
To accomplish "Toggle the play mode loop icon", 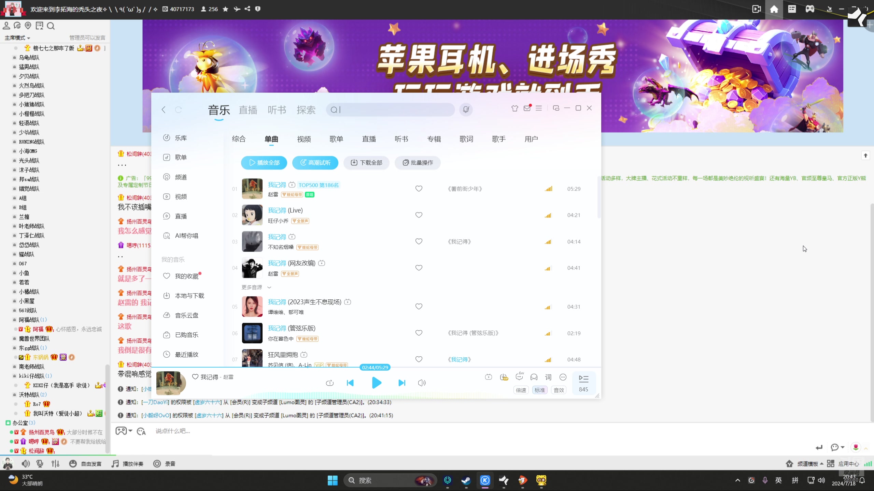I will [x=329, y=383].
